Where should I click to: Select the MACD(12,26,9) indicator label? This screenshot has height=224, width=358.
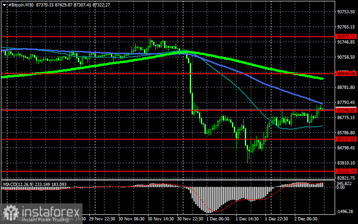click(x=18, y=184)
